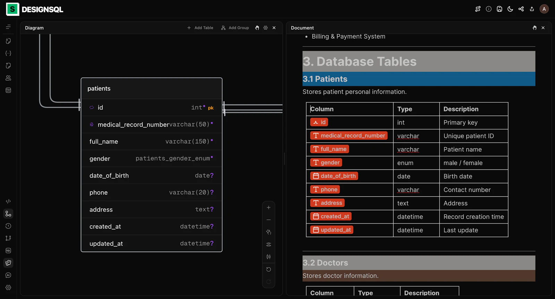The image size is (555, 299).
Task: Click the share nodes icon in top bar
Action: [521, 9]
